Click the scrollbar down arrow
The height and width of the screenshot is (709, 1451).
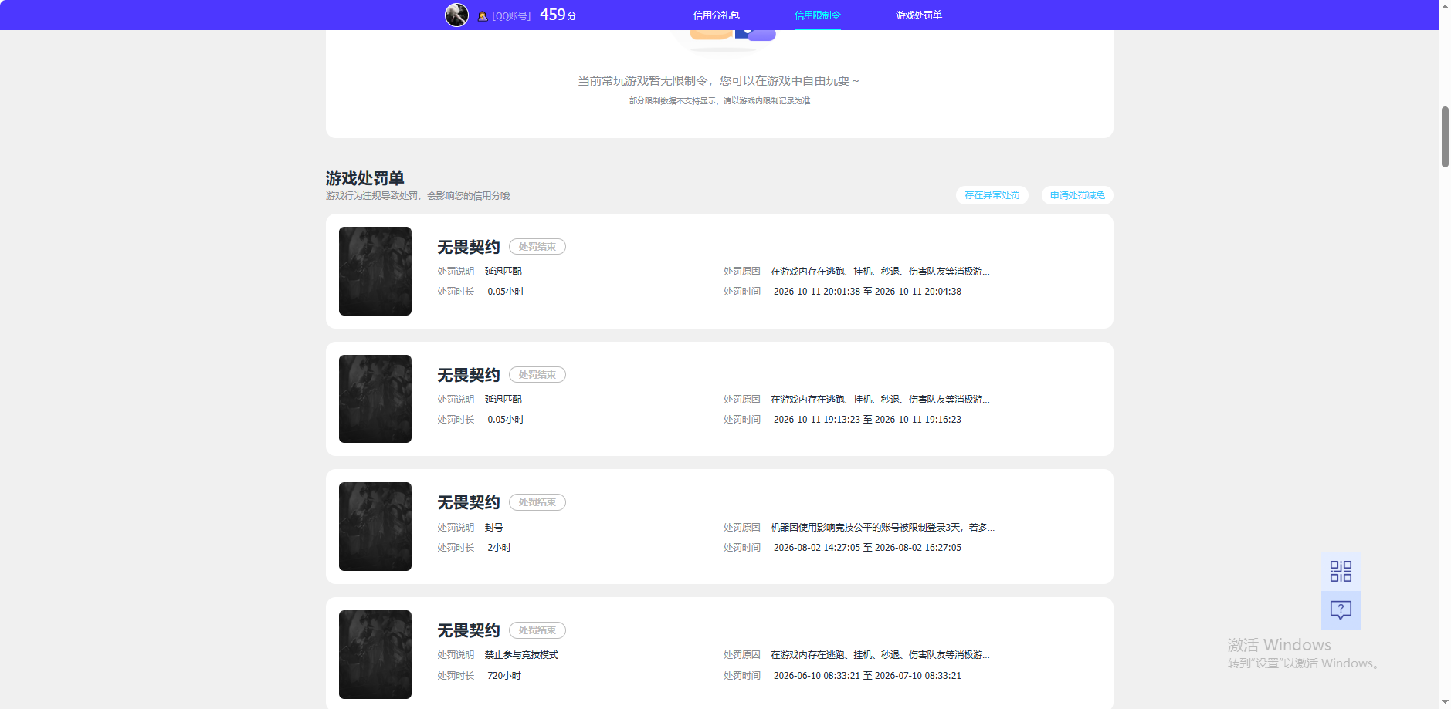(1445, 702)
